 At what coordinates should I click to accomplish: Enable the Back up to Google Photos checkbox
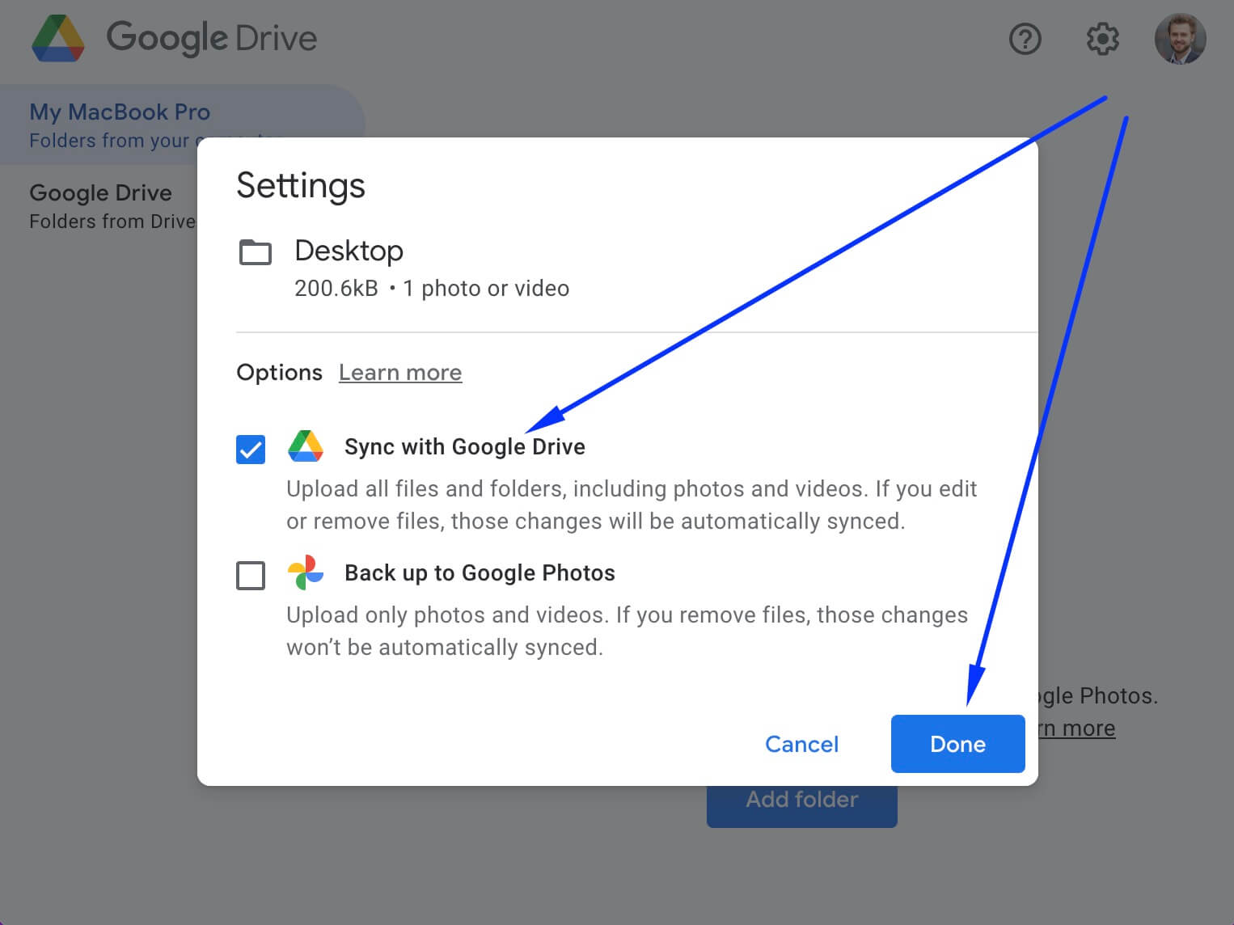point(251,576)
